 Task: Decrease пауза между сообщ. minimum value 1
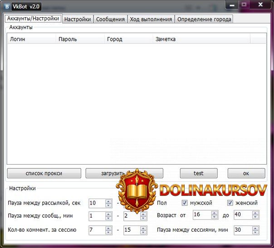(x=108, y=218)
